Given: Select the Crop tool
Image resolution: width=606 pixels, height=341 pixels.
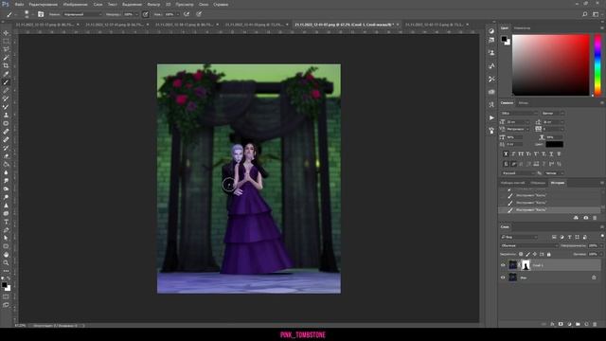Looking at the screenshot, I should (6, 65).
